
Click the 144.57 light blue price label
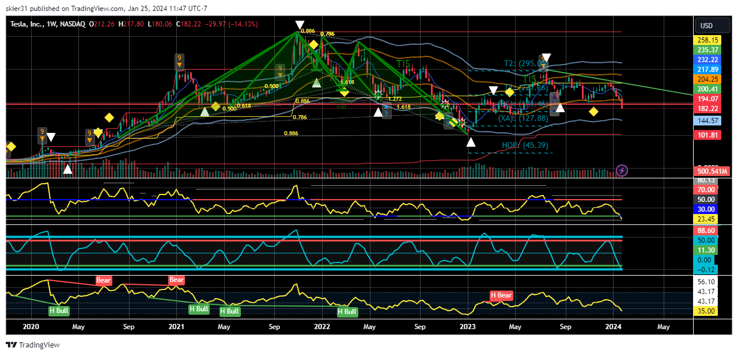tap(707, 121)
